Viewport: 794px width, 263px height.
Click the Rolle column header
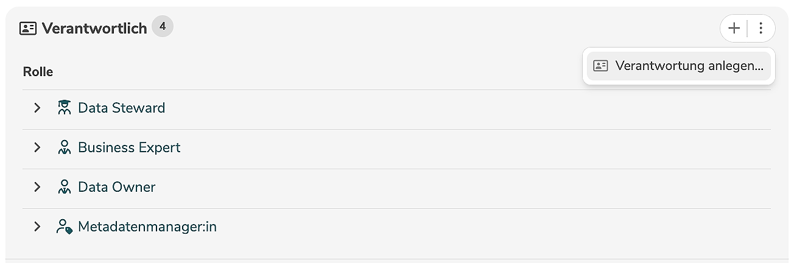click(x=38, y=72)
